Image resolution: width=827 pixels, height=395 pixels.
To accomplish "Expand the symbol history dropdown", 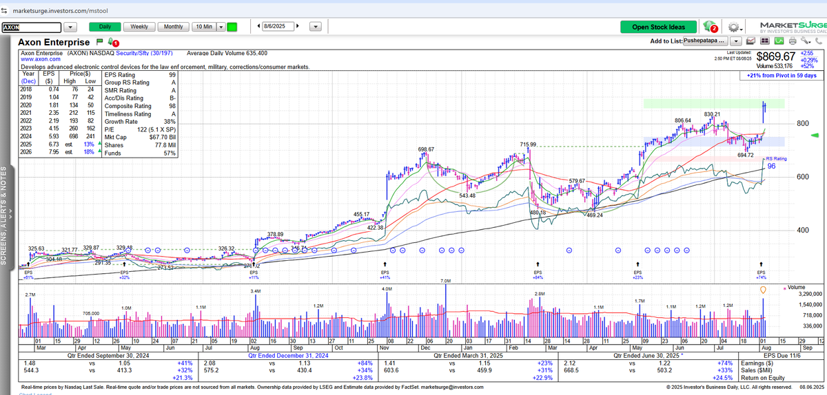I will pos(70,28).
